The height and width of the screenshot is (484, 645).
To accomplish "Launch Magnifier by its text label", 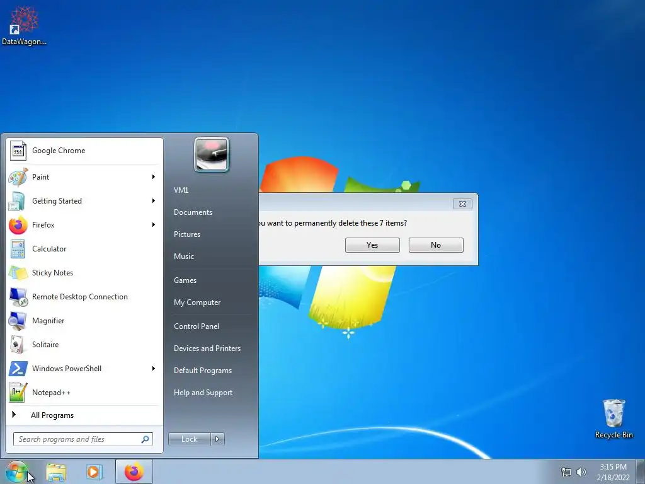I will click(48, 321).
